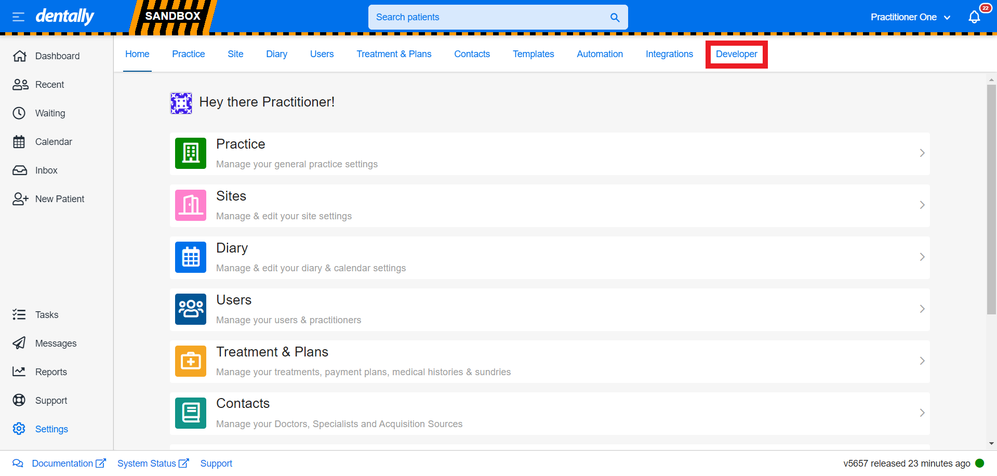Click the Search patients field
This screenshot has height=476, width=997.
coord(498,17)
